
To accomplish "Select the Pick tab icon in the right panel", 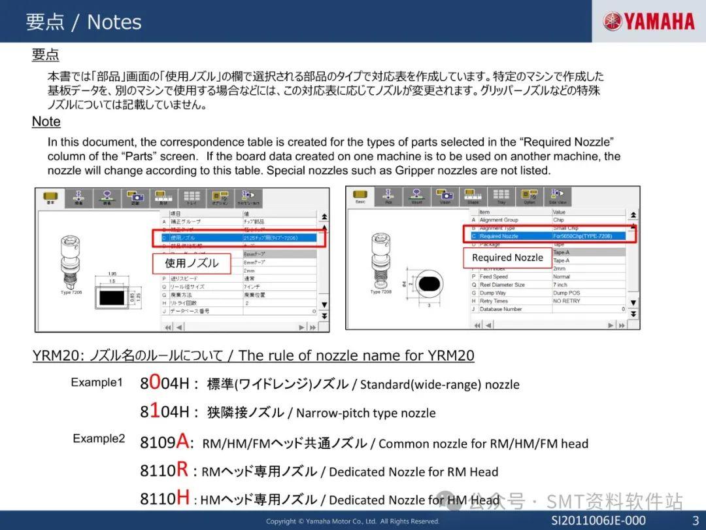I will tap(388, 196).
